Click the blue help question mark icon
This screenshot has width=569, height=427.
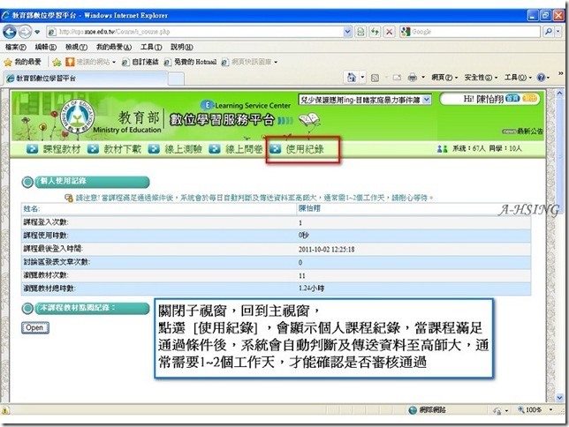(x=541, y=78)
